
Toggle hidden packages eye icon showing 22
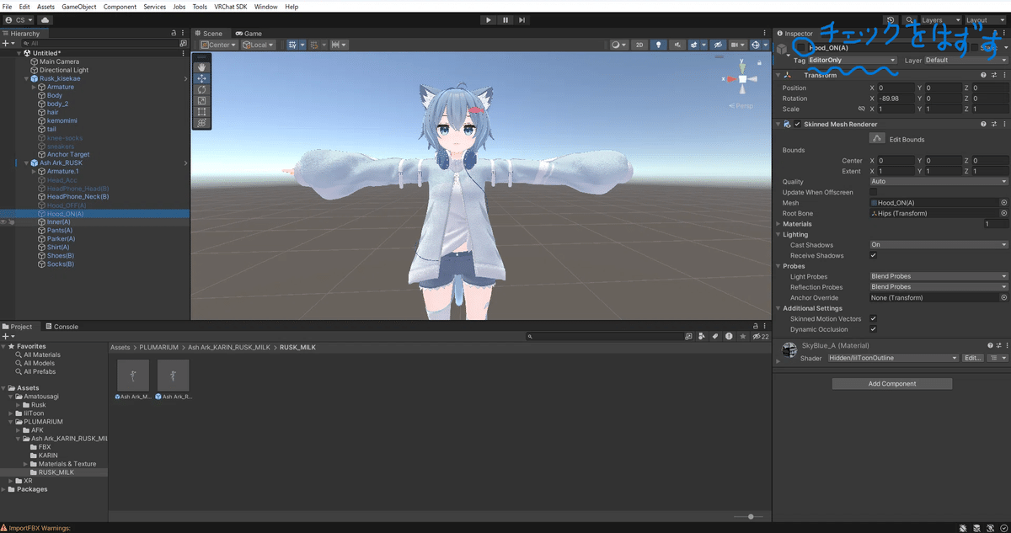(x=759, y=336)
